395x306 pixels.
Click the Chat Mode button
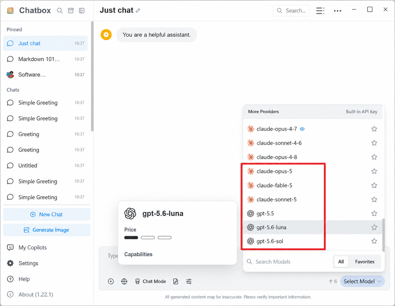click(x=151, y=281)
